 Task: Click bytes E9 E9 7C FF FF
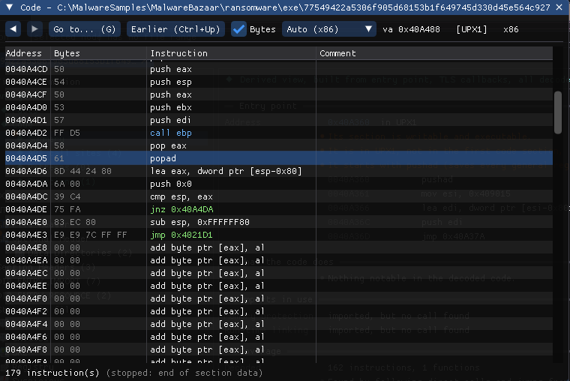[x=91, y=235]
